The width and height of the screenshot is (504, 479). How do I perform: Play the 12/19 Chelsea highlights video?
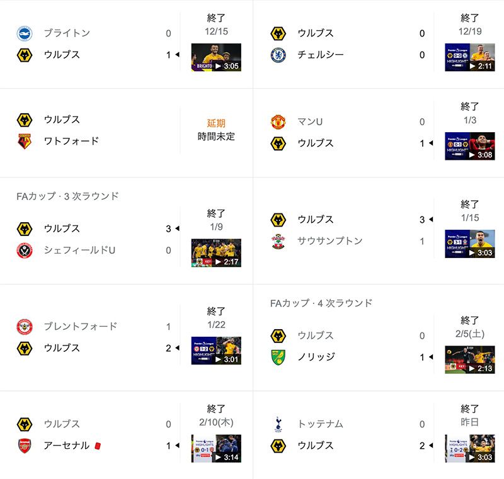pos(469,57)
